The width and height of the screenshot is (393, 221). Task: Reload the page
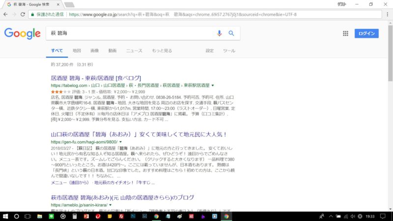23,14
